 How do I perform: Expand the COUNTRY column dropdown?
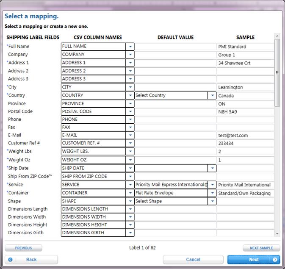[x=130, y=95]
